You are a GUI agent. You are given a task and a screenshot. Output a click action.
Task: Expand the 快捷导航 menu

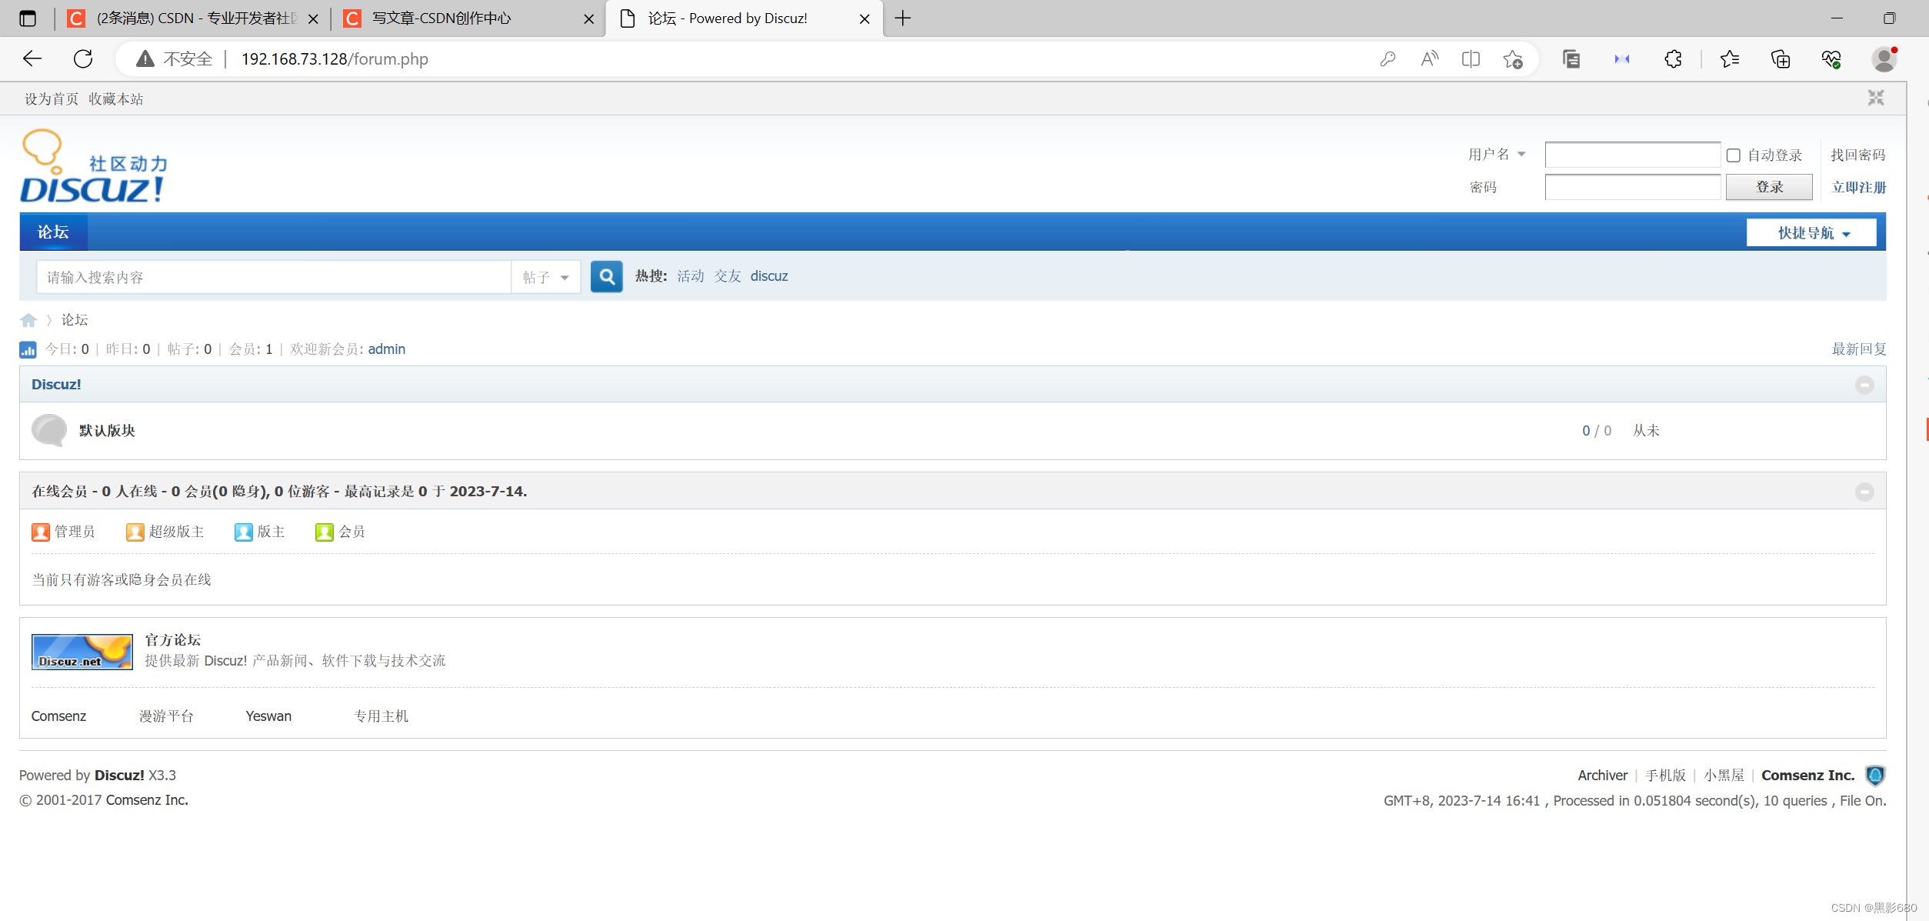pyautogui.click(x=1811, y=232)
